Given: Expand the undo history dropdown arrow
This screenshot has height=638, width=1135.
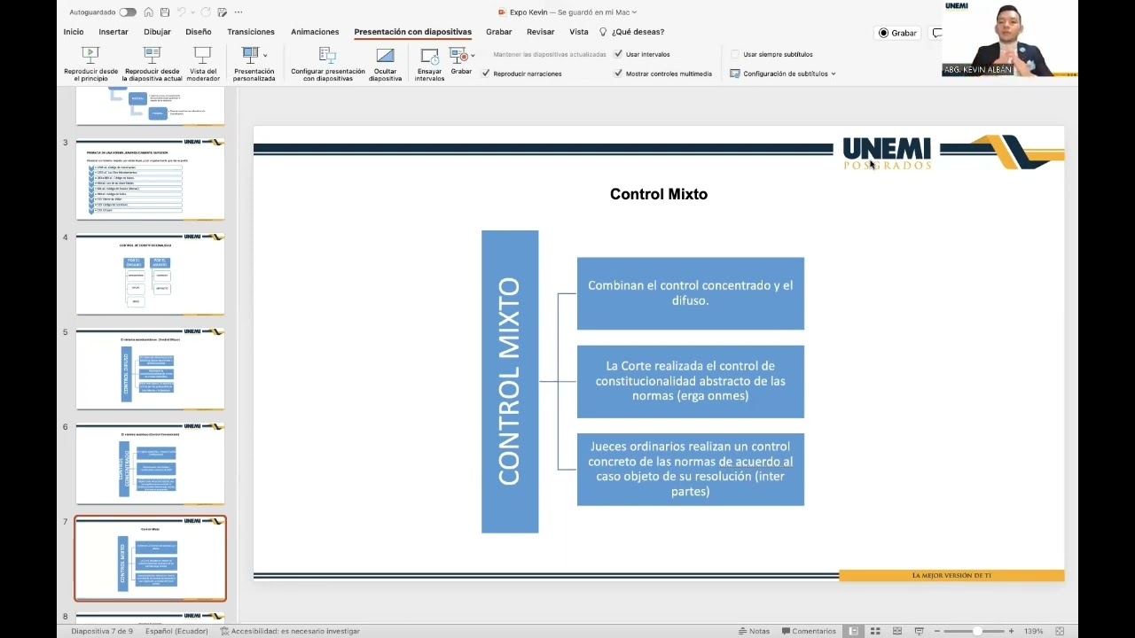Looking at the screenshot, I should 192,12.
